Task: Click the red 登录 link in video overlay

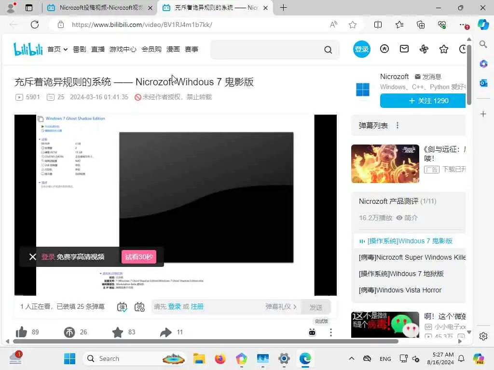Action: 48,257
